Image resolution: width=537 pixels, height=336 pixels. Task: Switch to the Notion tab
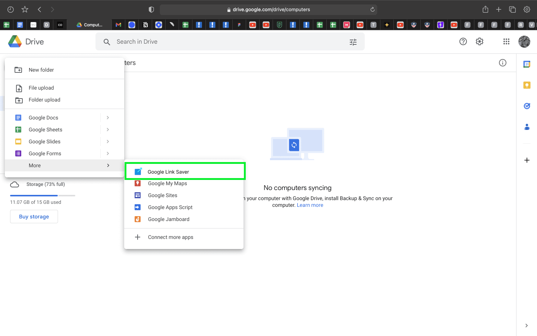coord(145,25)
